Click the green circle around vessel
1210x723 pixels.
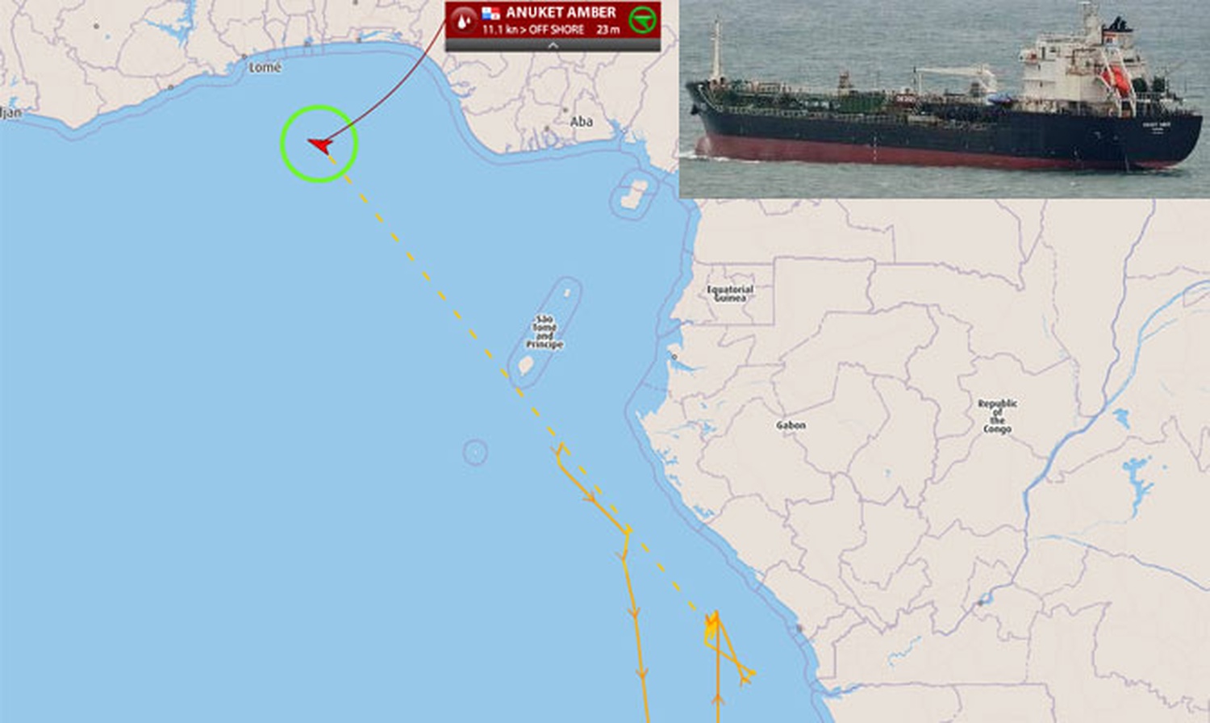tap(319, 144)
